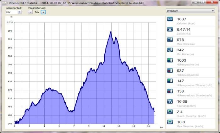Click the Tourlänge route icon
This screenshot has height=133, width=220.
pos(170,101)
